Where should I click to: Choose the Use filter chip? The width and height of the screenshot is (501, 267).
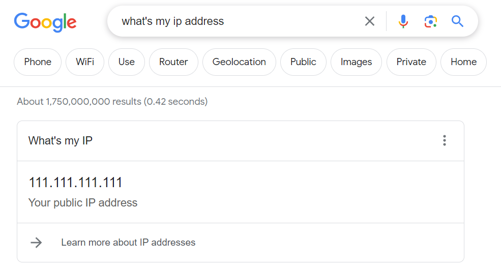[x=127, y=62]
